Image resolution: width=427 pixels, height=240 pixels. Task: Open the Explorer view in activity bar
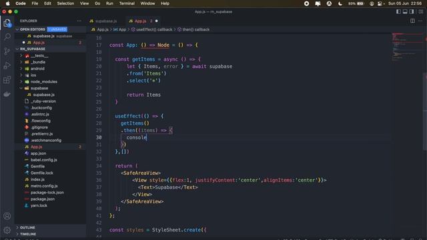coord(7,23)
